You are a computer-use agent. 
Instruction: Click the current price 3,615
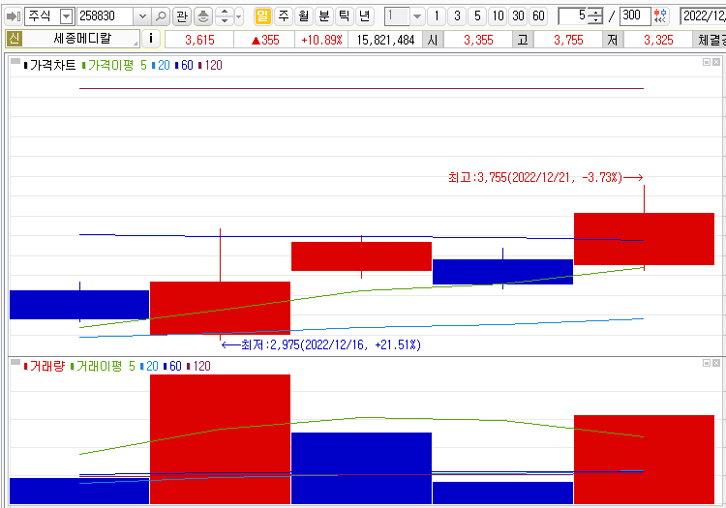[x=199, y=41]
